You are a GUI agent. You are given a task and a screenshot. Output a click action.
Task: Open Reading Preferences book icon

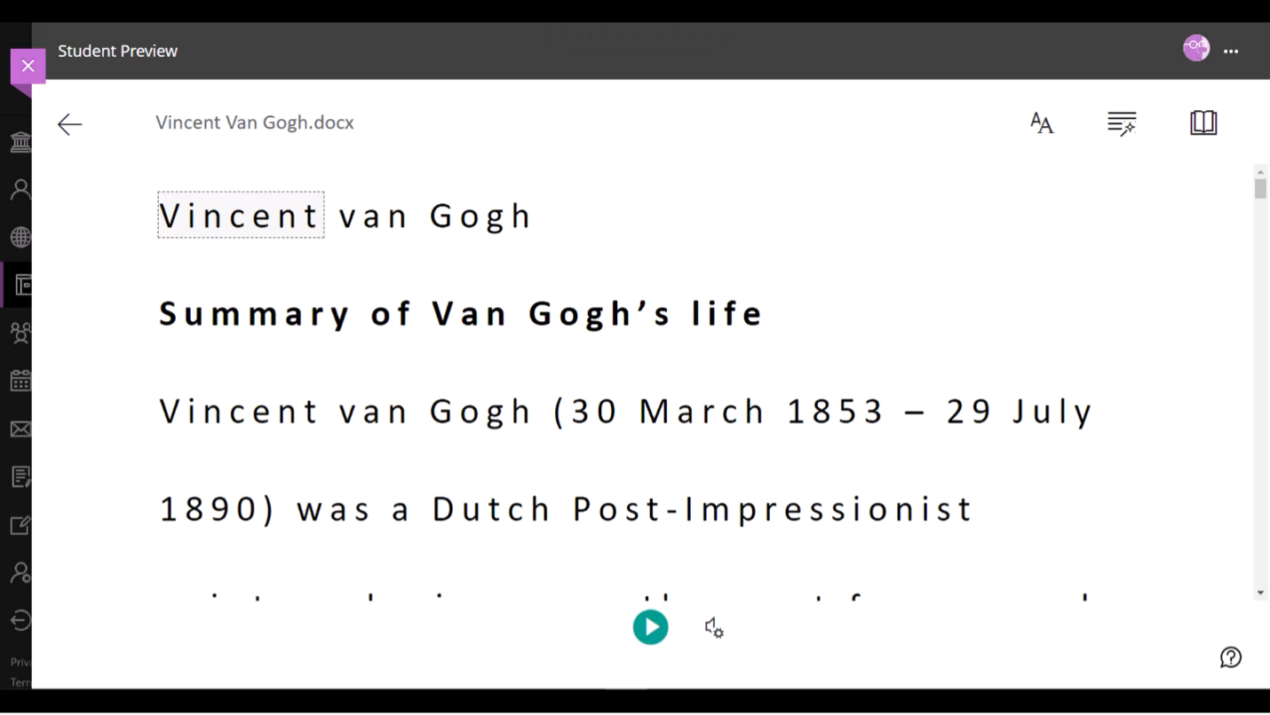click(x=1203, y=122)
